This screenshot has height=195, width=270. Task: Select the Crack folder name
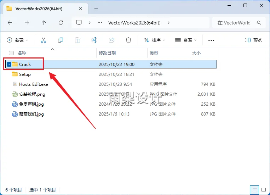point(25,65)
